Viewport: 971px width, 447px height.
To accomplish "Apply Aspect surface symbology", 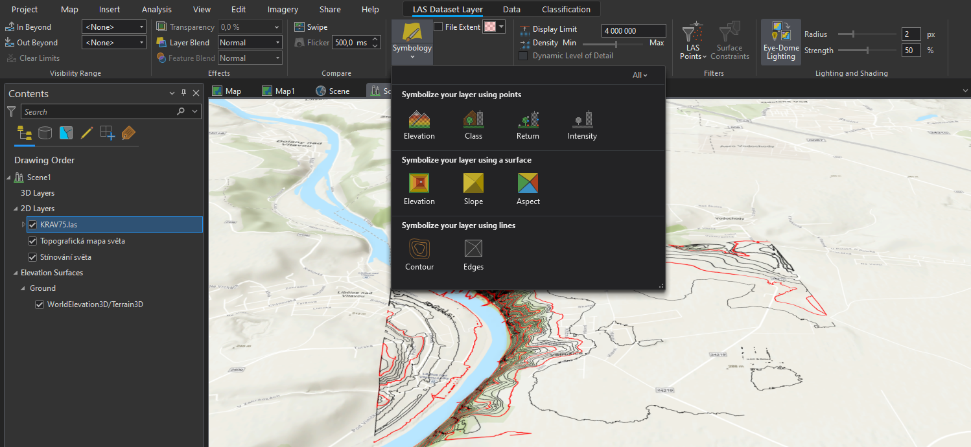I will click(528, 190).
